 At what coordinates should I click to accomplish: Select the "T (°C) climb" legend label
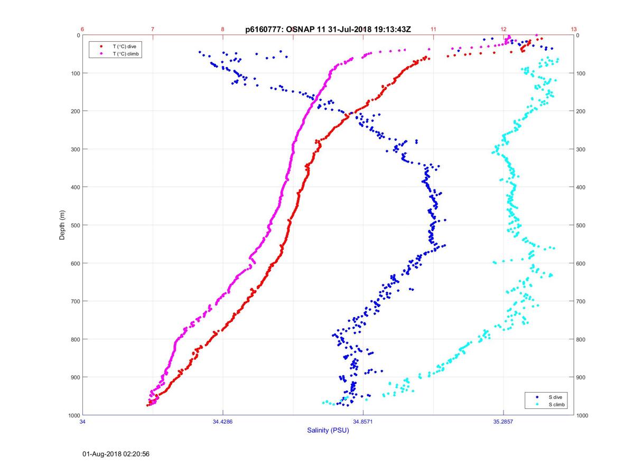tap(126, 54)
